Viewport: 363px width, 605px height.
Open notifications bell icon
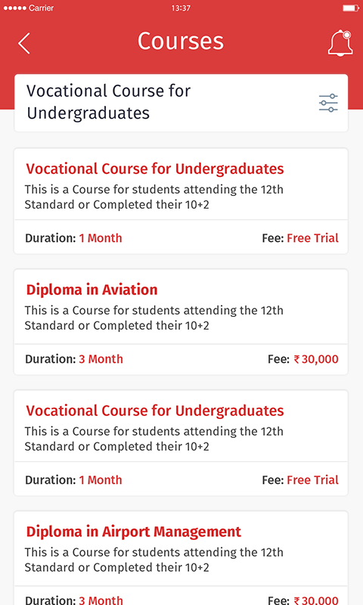pyautogui.click(x=340, y=43)
